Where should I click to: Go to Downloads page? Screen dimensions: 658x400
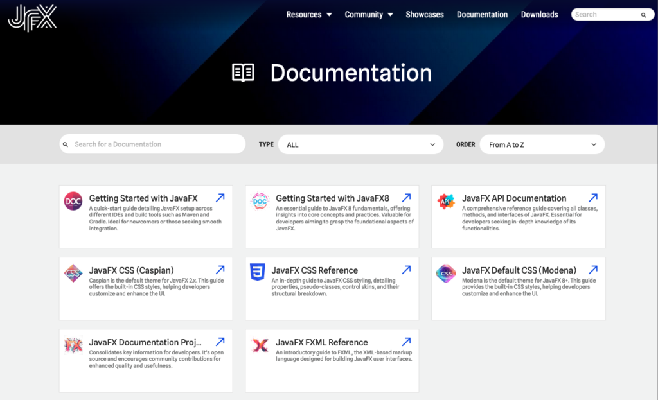pyautogui.click(x=539, y=15)
